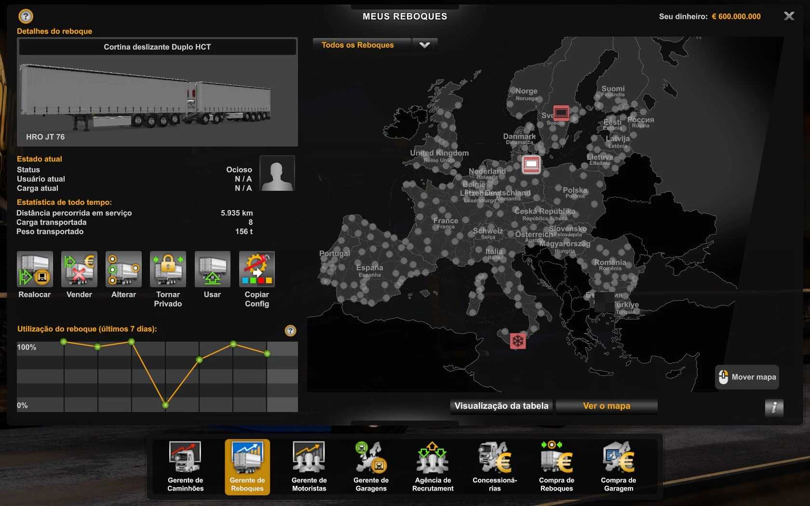Screen dimensions: 810x506
Task: Select the snowflake trailer marker on map
Action: coord(518,341)
